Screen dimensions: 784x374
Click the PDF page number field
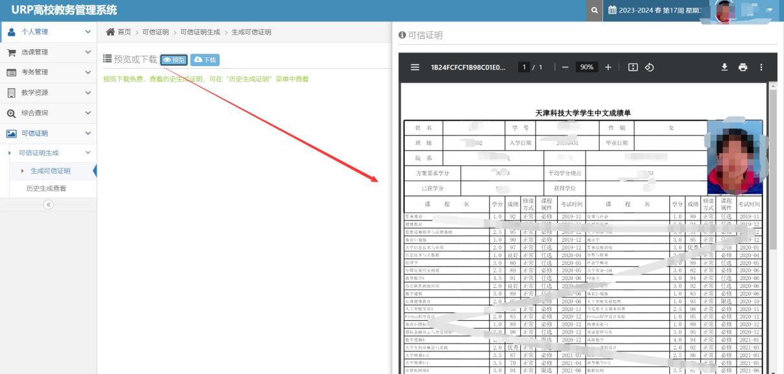[x=524, y=67]
